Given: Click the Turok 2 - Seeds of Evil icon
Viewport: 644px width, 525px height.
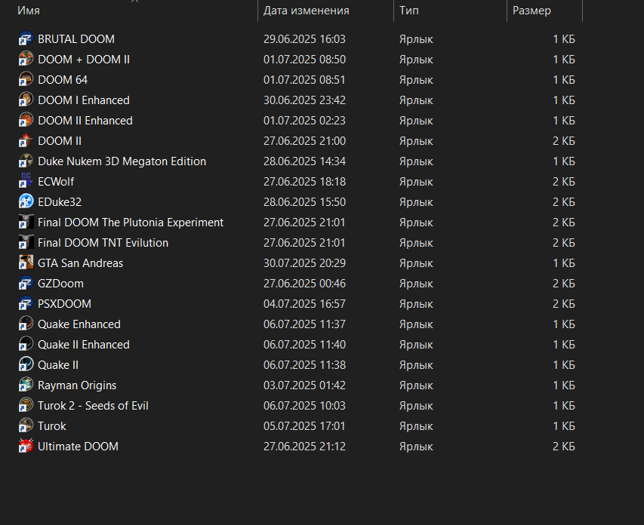Looking at the screenshot, I should click(x=26, y=406).
